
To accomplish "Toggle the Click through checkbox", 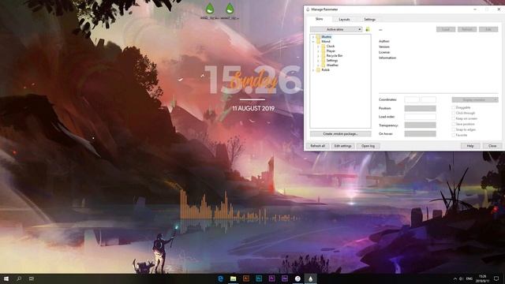I will click(x=454, y=113).
